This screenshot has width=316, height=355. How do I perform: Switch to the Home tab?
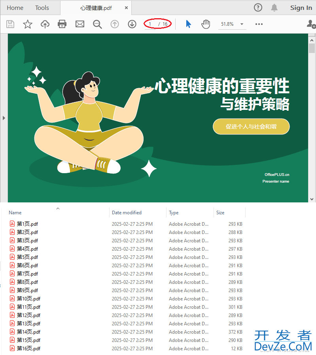(x=15, y=8)
